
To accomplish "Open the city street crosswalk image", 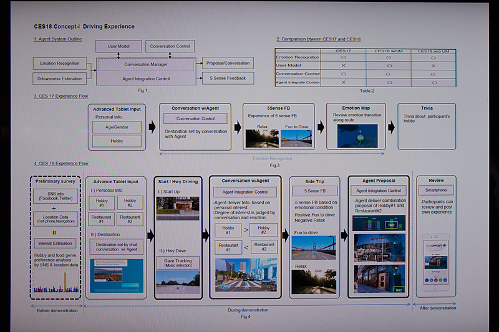I will click(246, 275).
